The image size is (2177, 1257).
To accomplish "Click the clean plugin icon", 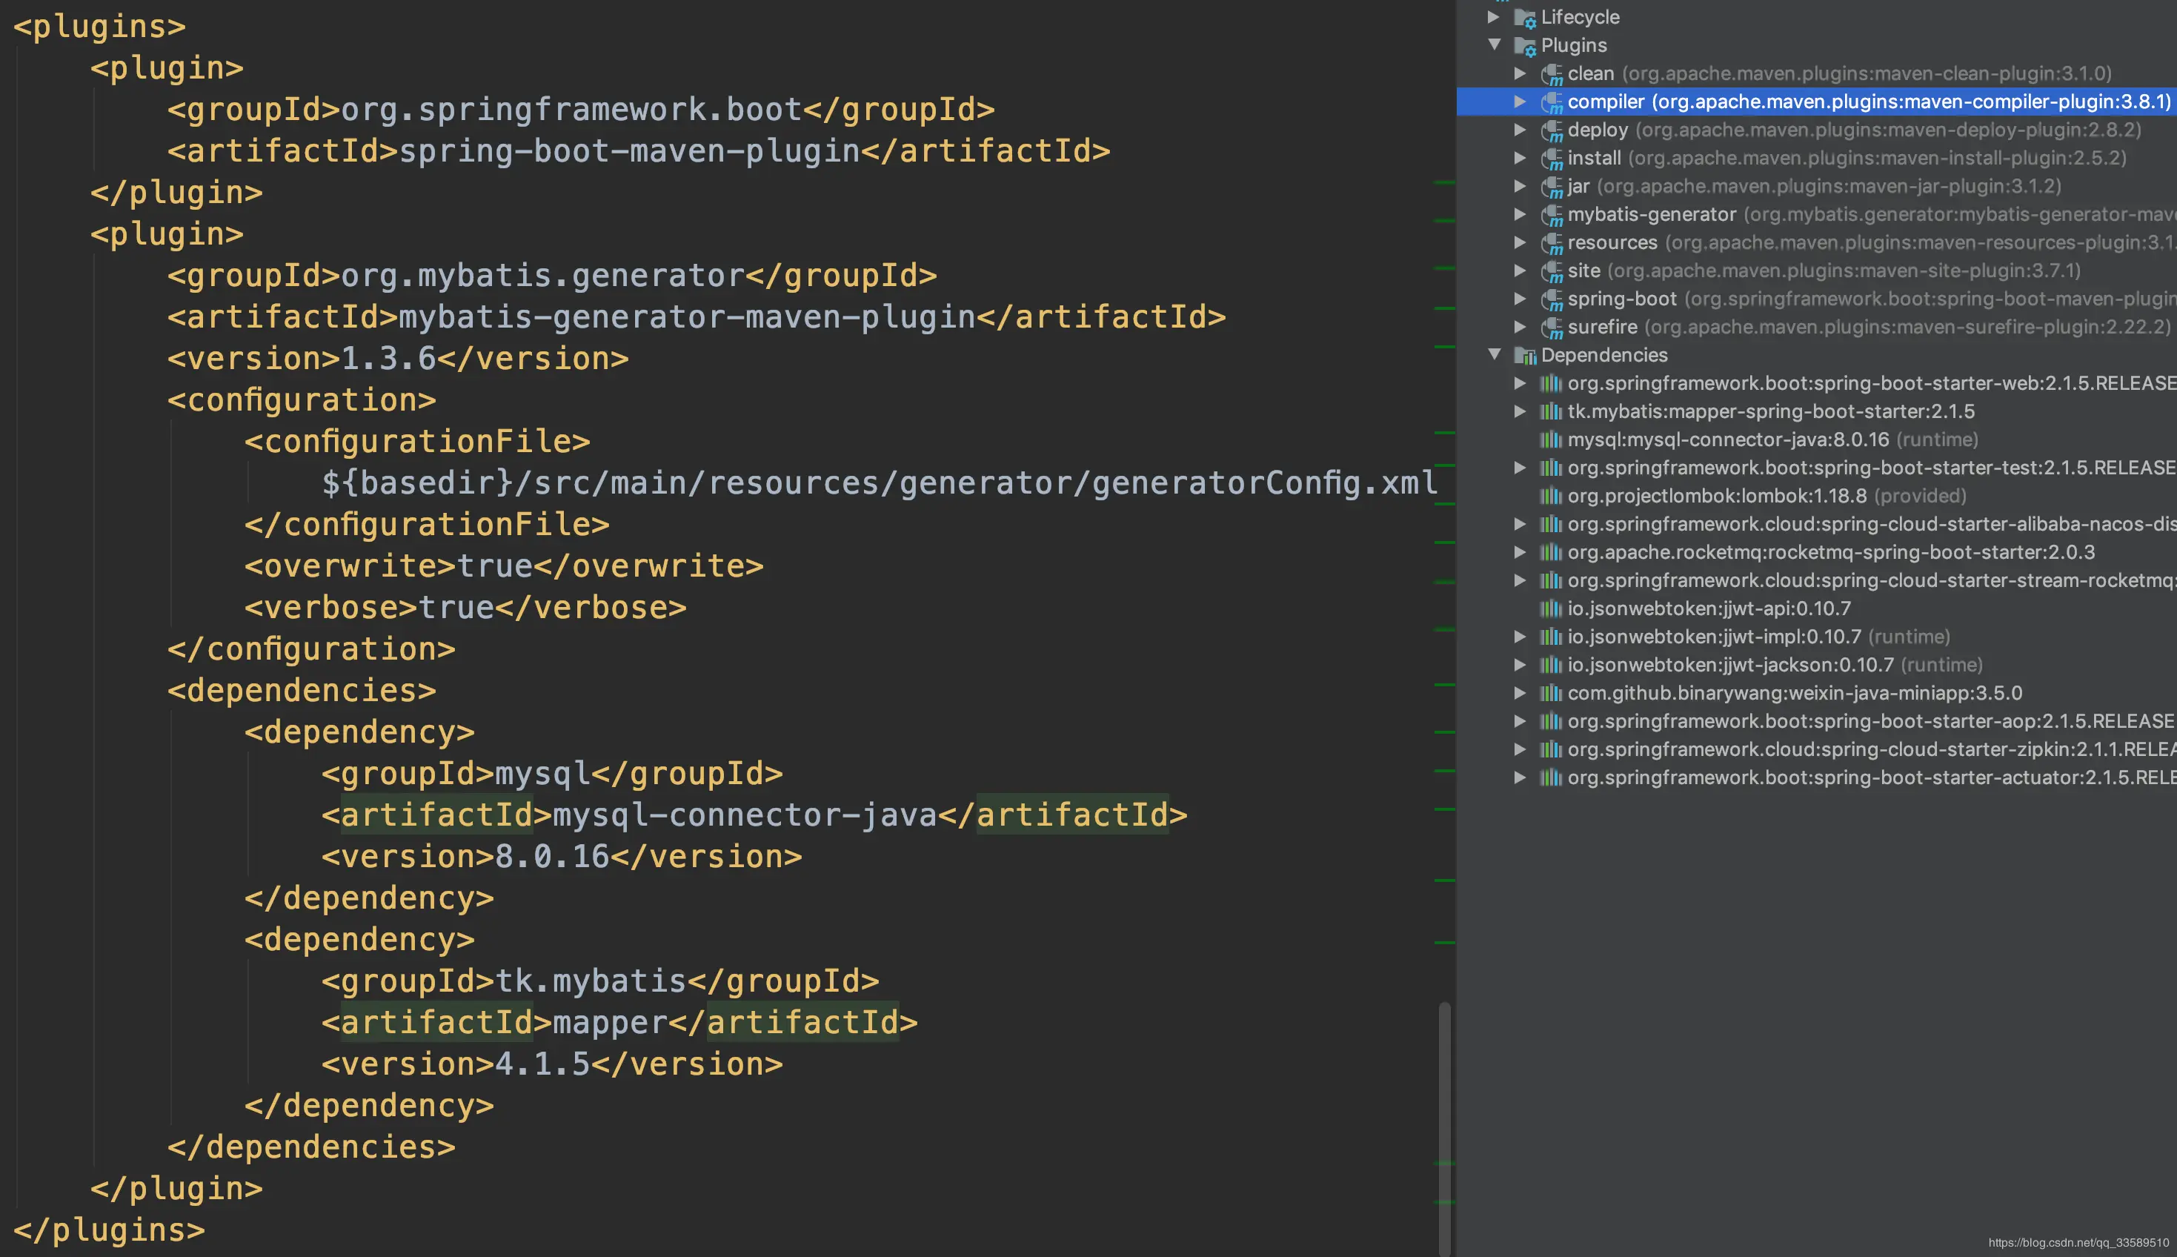I will click(1552, 74).
